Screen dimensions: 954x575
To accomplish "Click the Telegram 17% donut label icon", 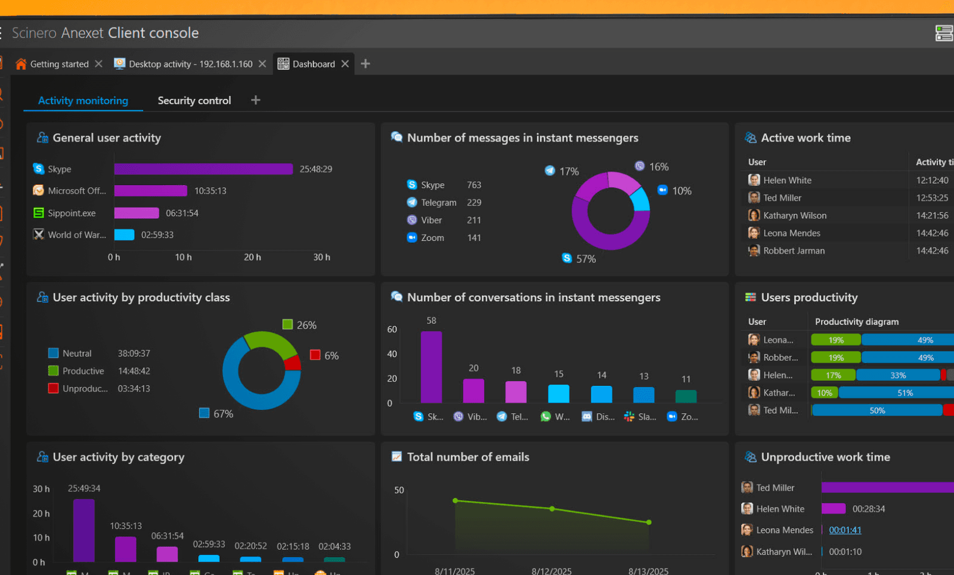I will coord(550,171).
